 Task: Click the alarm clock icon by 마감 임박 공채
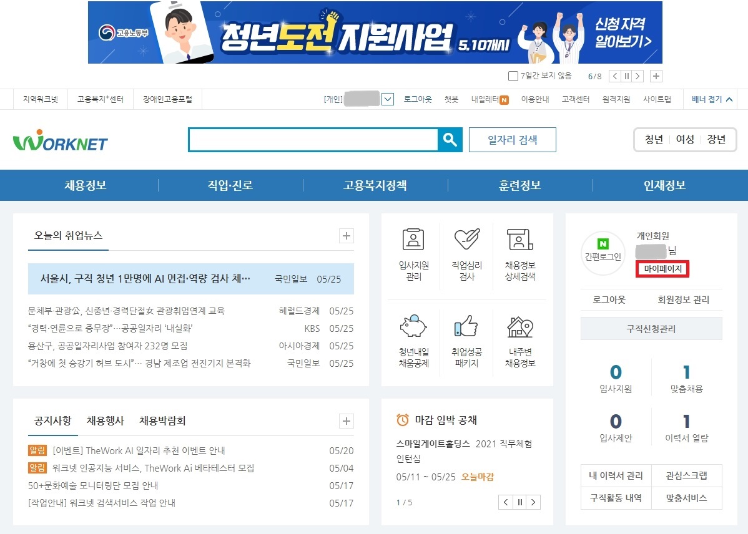(403, 420)
